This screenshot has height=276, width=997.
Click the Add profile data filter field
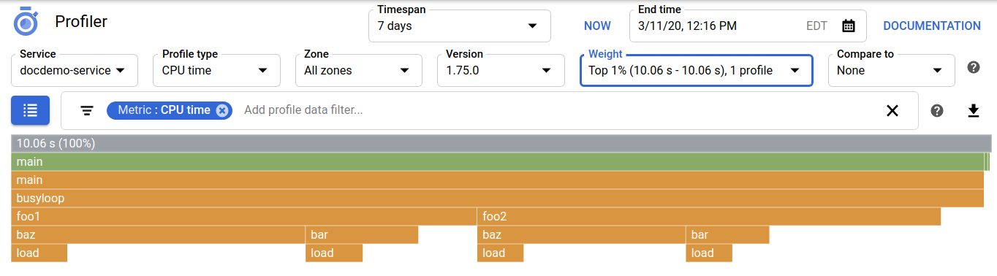point(556,110)
